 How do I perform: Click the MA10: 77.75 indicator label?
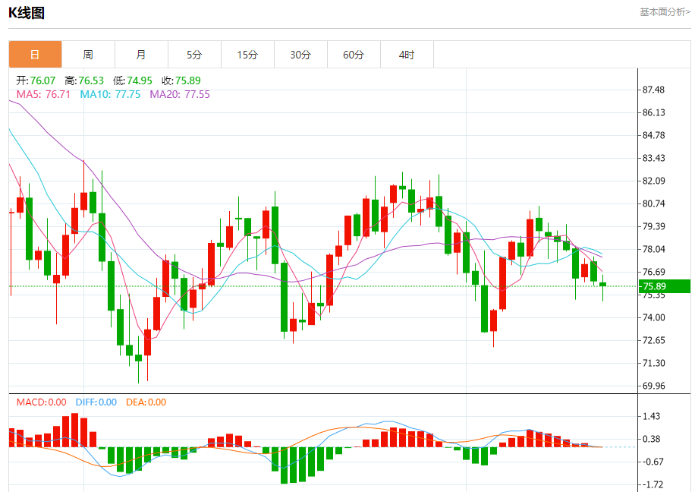[x=110, y=94]
